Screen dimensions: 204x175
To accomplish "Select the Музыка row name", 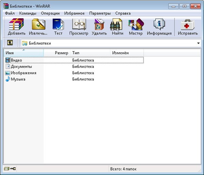I will tap(18, 79).
